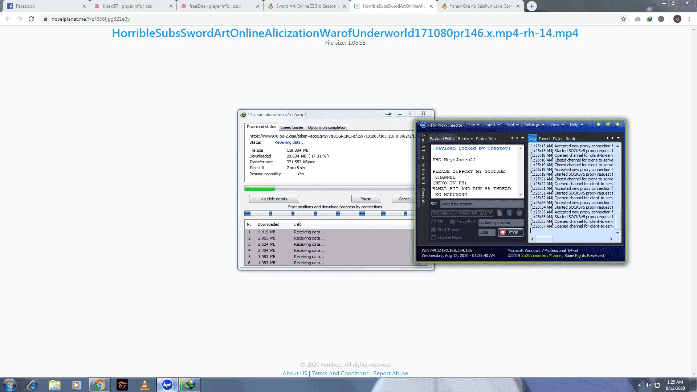Click the IDM extension icon in Chrome toolbar
The width and height of the screenshot is (697, 392).
pos(649,19)
